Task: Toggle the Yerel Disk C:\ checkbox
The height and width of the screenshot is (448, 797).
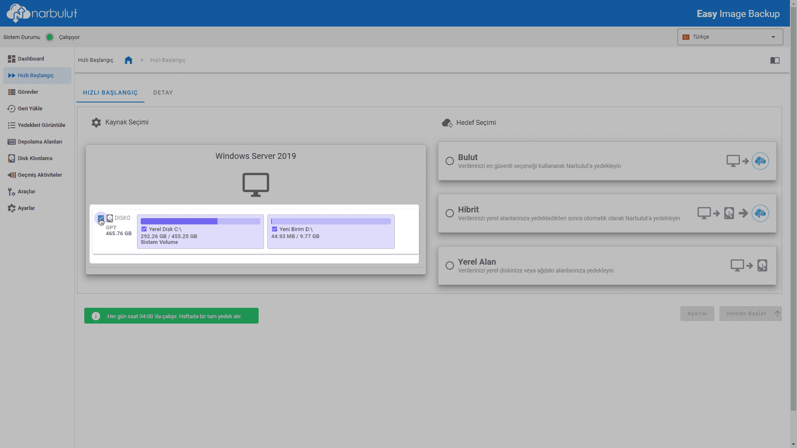Action: click(x=144, y=229)
